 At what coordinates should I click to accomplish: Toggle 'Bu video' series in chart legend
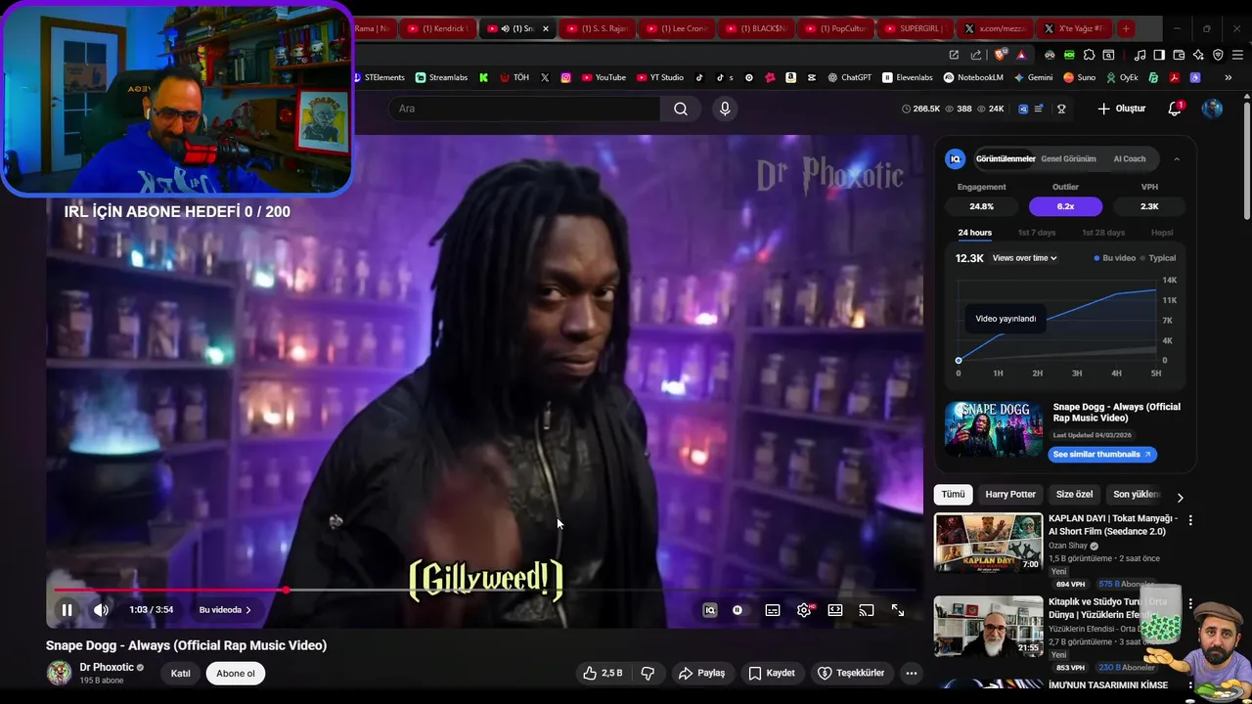pos(1115,258)
